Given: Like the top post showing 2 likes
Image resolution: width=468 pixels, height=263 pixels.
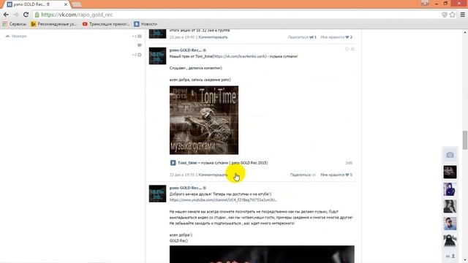Looking at the screenshot, I should pyautogui.click(x=336, y=37).
